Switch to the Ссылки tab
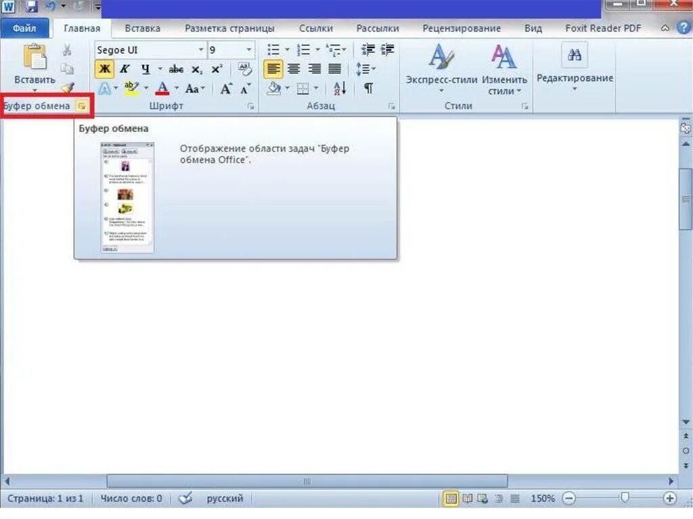 click(x=315, y=28)
